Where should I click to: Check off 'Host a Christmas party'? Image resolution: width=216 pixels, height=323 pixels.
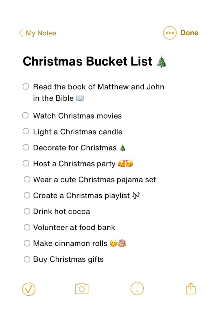click(x=26, y=163)
